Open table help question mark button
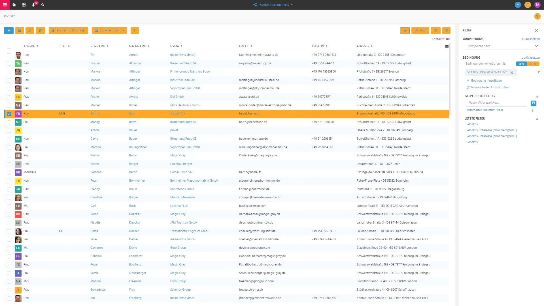The width and height of the screenshot is (544, 306). (x=435, y=31)
